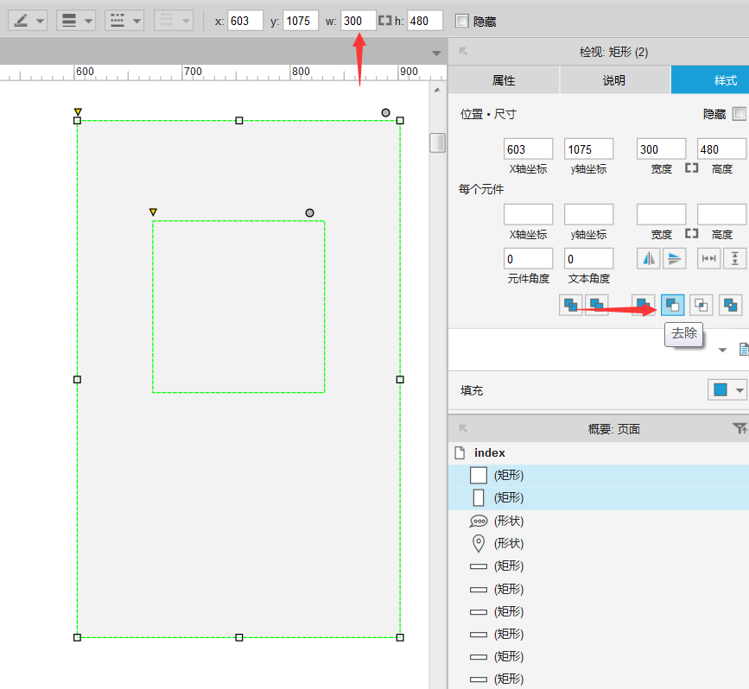
Task: Pop out the 检视 inspector panel
Action: tap(463, 51)
